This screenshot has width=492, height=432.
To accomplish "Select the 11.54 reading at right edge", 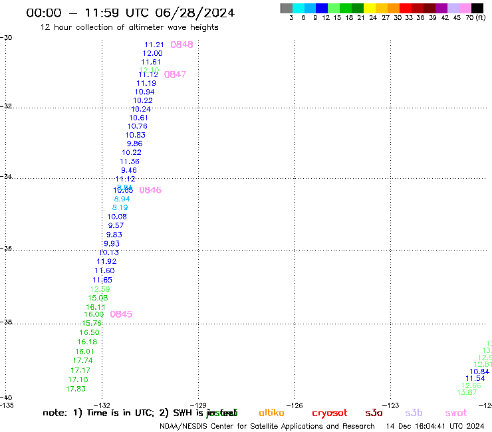I will 475,378.
